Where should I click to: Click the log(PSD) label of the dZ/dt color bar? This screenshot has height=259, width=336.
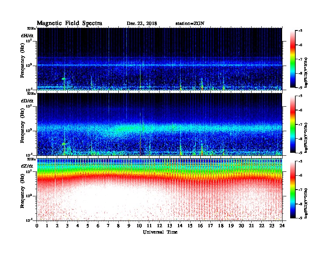pos(306,203)
